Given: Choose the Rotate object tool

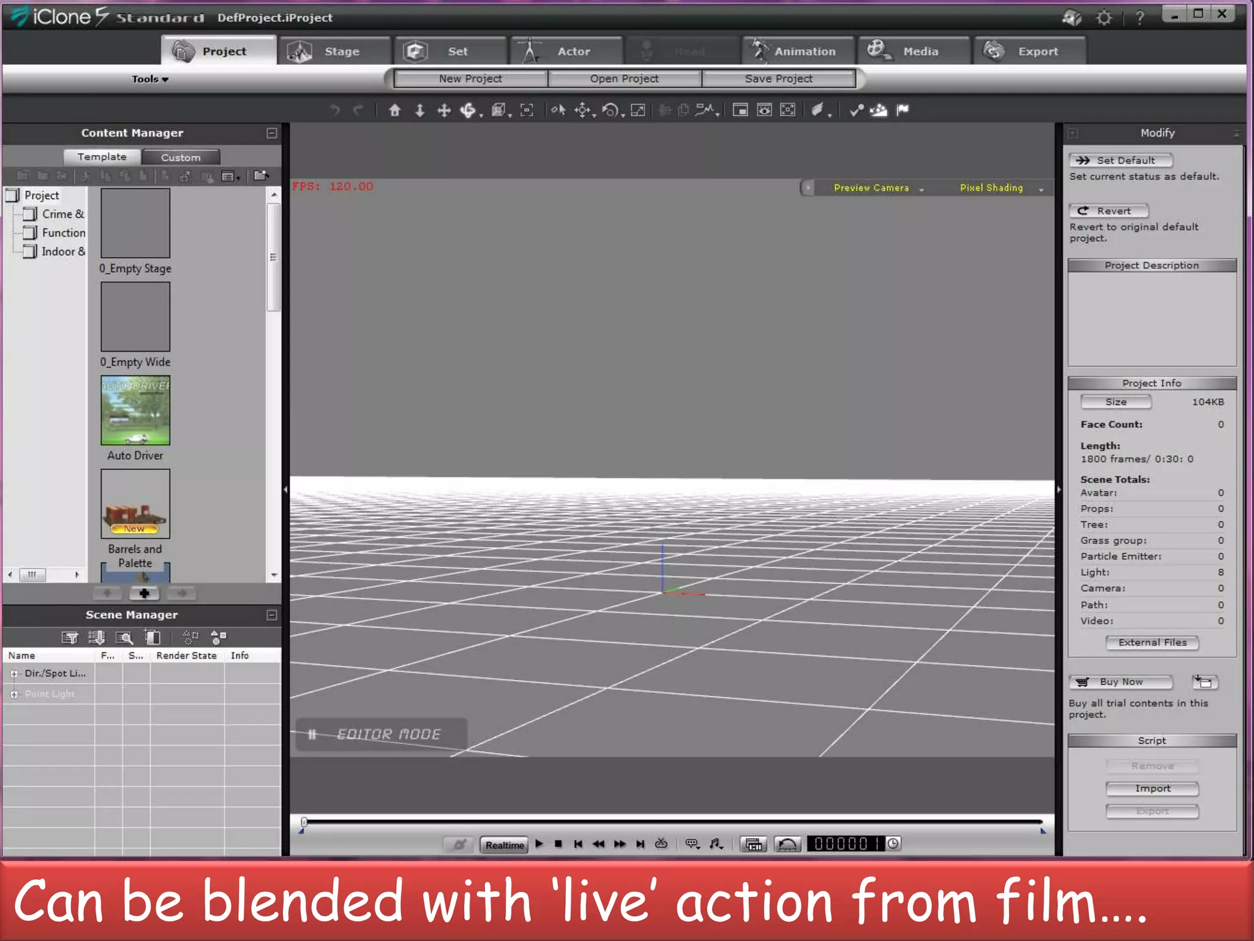Looking at the screenshot, I should click(610, 110).
